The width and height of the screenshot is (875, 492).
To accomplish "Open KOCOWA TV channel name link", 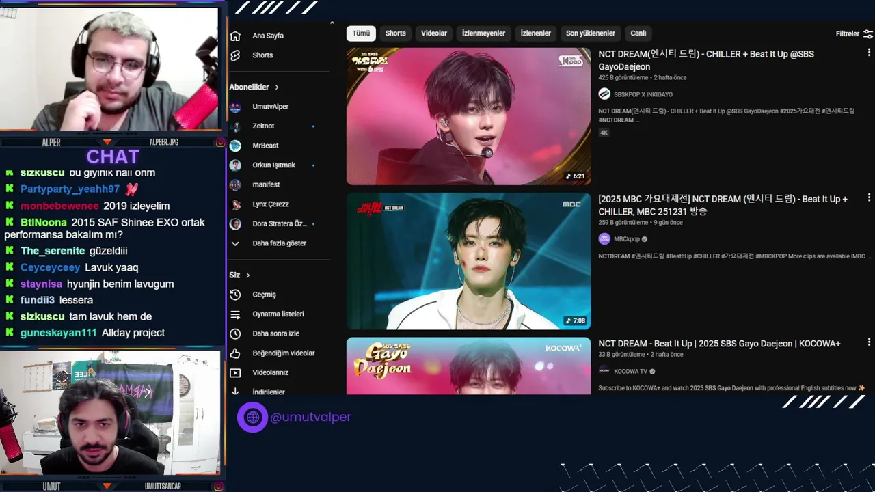I will [x=630, y=371].
